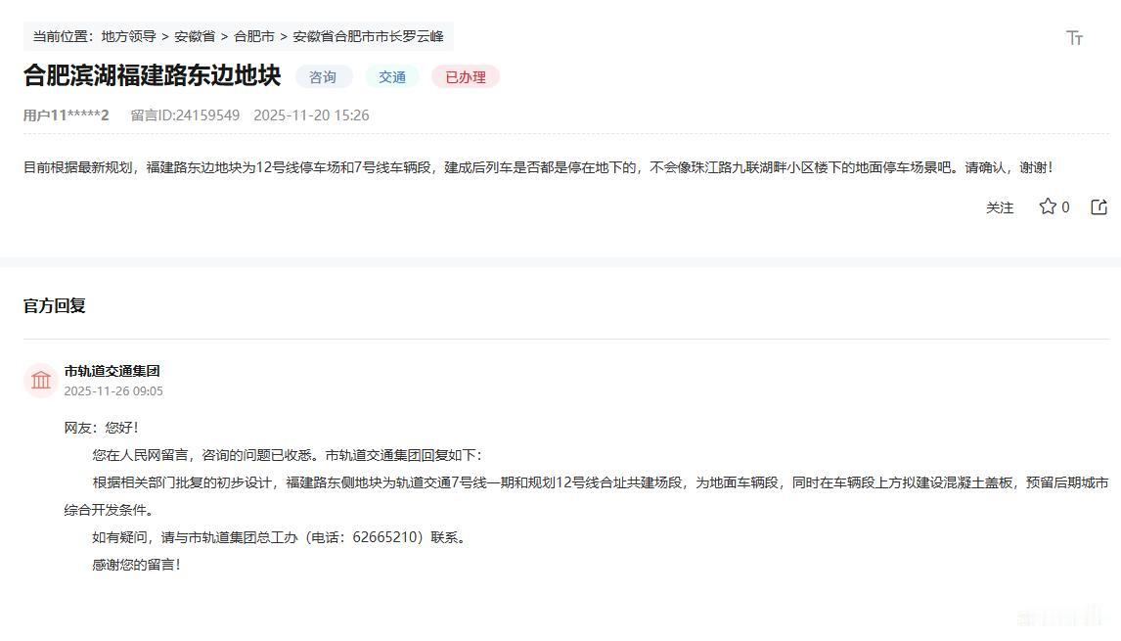1121x641 pixels.
Task: Open the share icon next to the star
Action: (1099, 206)
